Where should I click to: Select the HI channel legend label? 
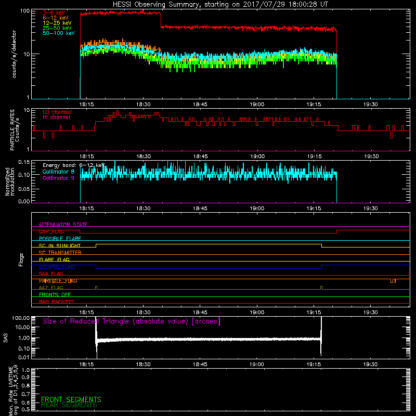(x=56, y=118)
